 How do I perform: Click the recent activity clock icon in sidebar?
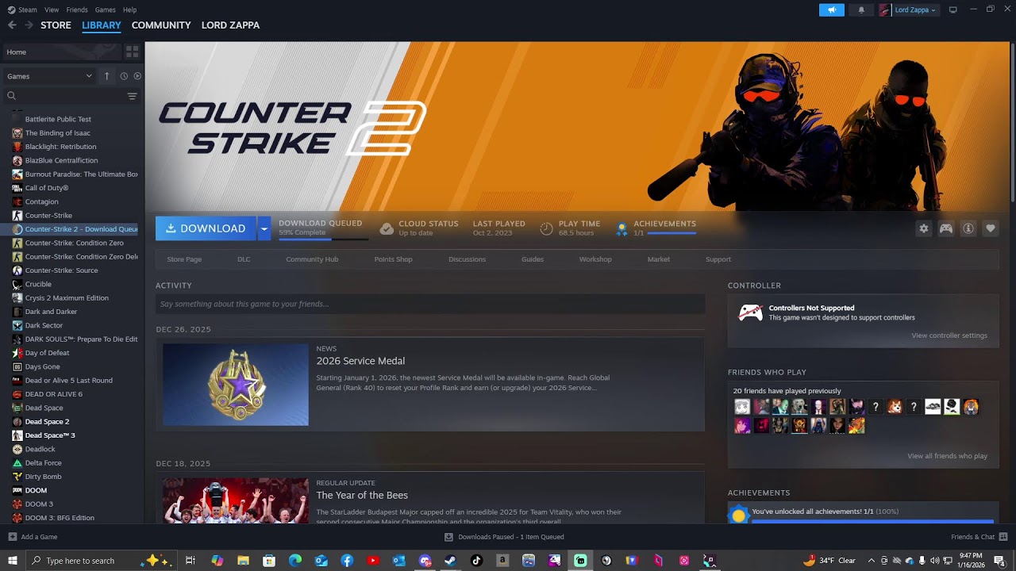tap(124, 76)
